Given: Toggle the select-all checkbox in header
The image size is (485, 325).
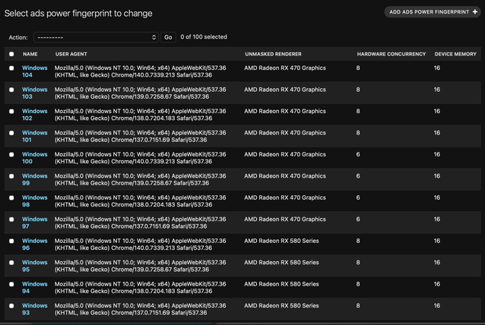Looking at the screenshot, I should click(11, 54).
